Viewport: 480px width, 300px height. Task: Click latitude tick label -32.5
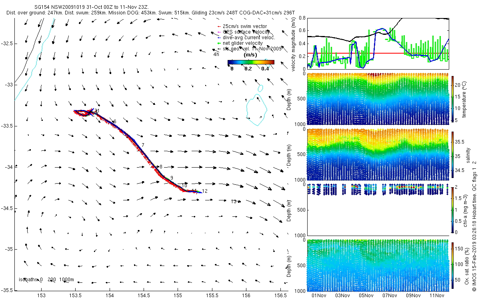click(x=8, y=43)
